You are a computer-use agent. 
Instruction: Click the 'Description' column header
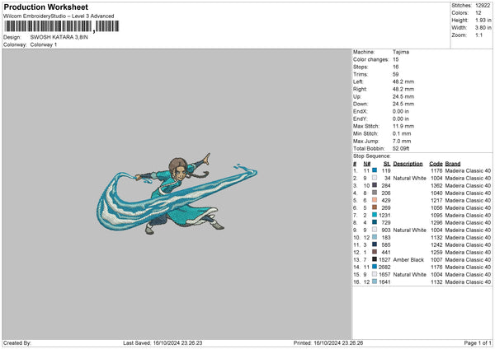pos(408,164)
